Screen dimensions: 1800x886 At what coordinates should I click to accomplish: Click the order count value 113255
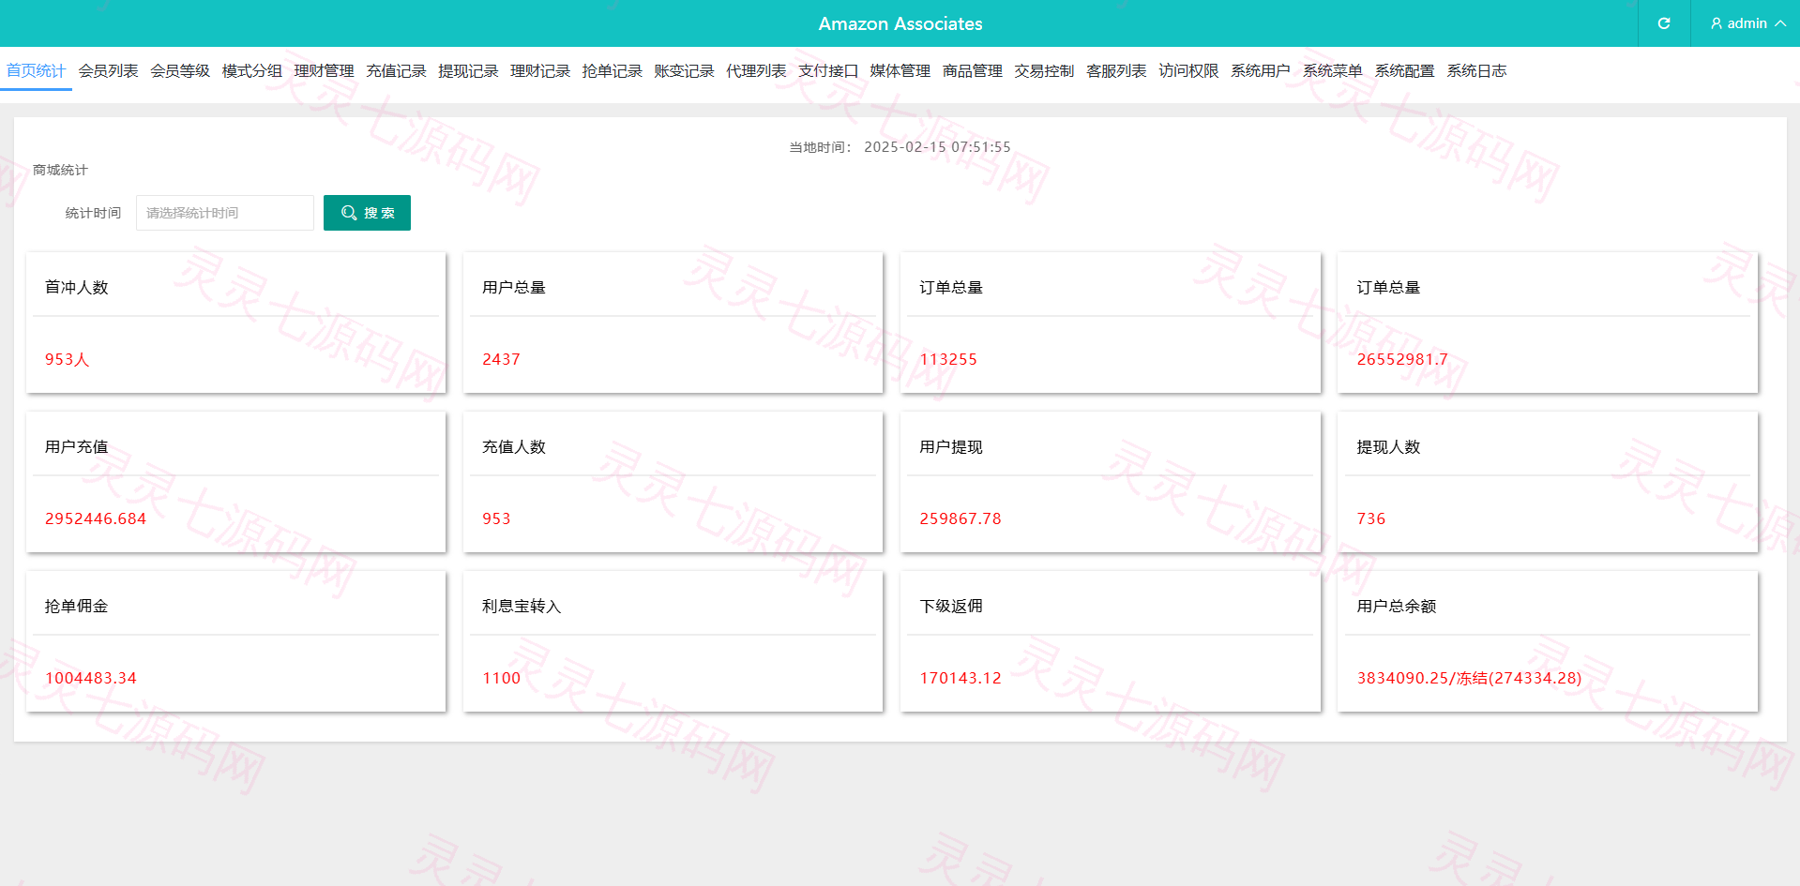click(948, 359)
